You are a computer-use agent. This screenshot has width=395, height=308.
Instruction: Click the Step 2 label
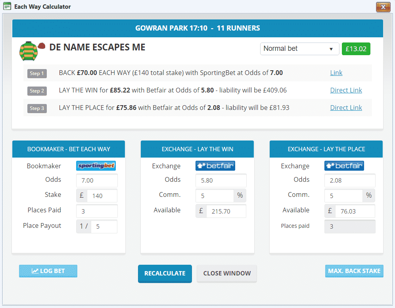(x=36, y=91)
